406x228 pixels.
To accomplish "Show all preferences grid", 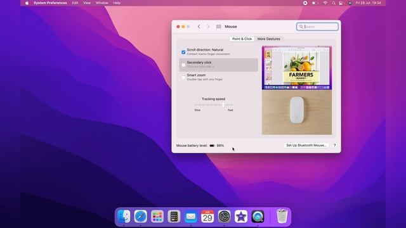I will pos(218,27).
